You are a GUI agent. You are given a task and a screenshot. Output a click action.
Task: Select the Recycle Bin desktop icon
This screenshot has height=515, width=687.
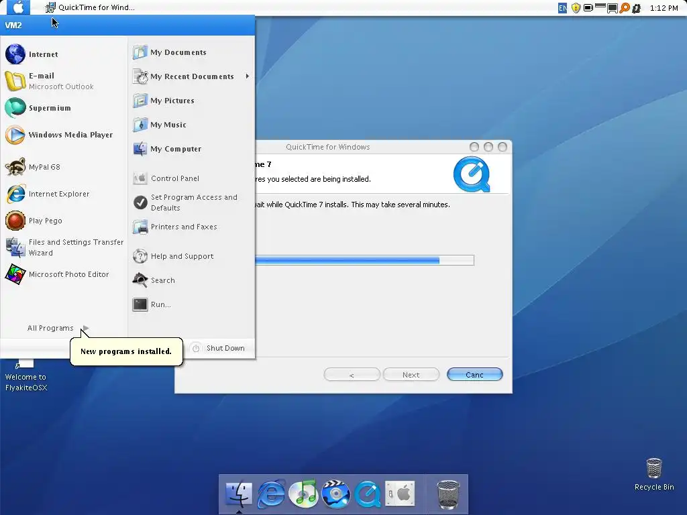653,474
